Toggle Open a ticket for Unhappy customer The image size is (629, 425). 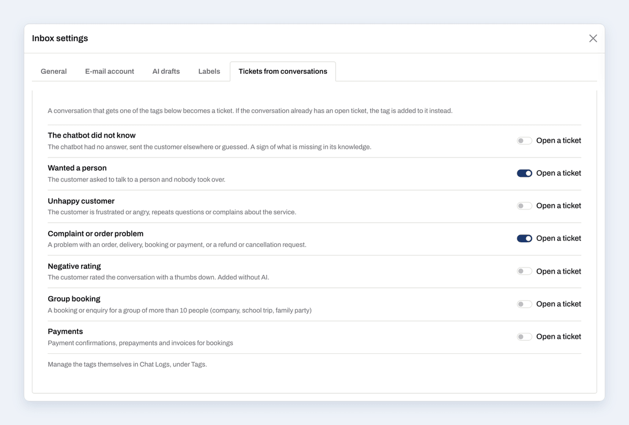pos(524,206)
